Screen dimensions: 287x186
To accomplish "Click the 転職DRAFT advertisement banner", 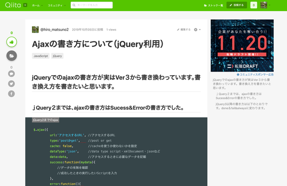I will 242,46.
